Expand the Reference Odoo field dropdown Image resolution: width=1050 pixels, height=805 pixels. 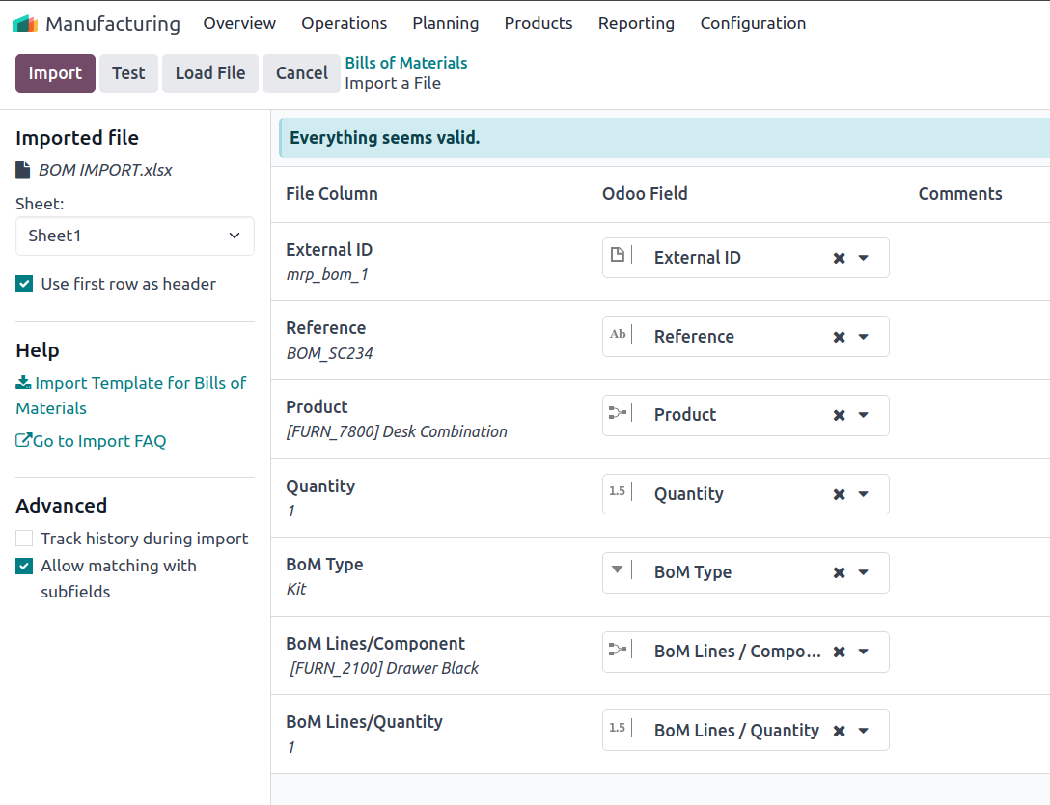click(x=863, y=337)
